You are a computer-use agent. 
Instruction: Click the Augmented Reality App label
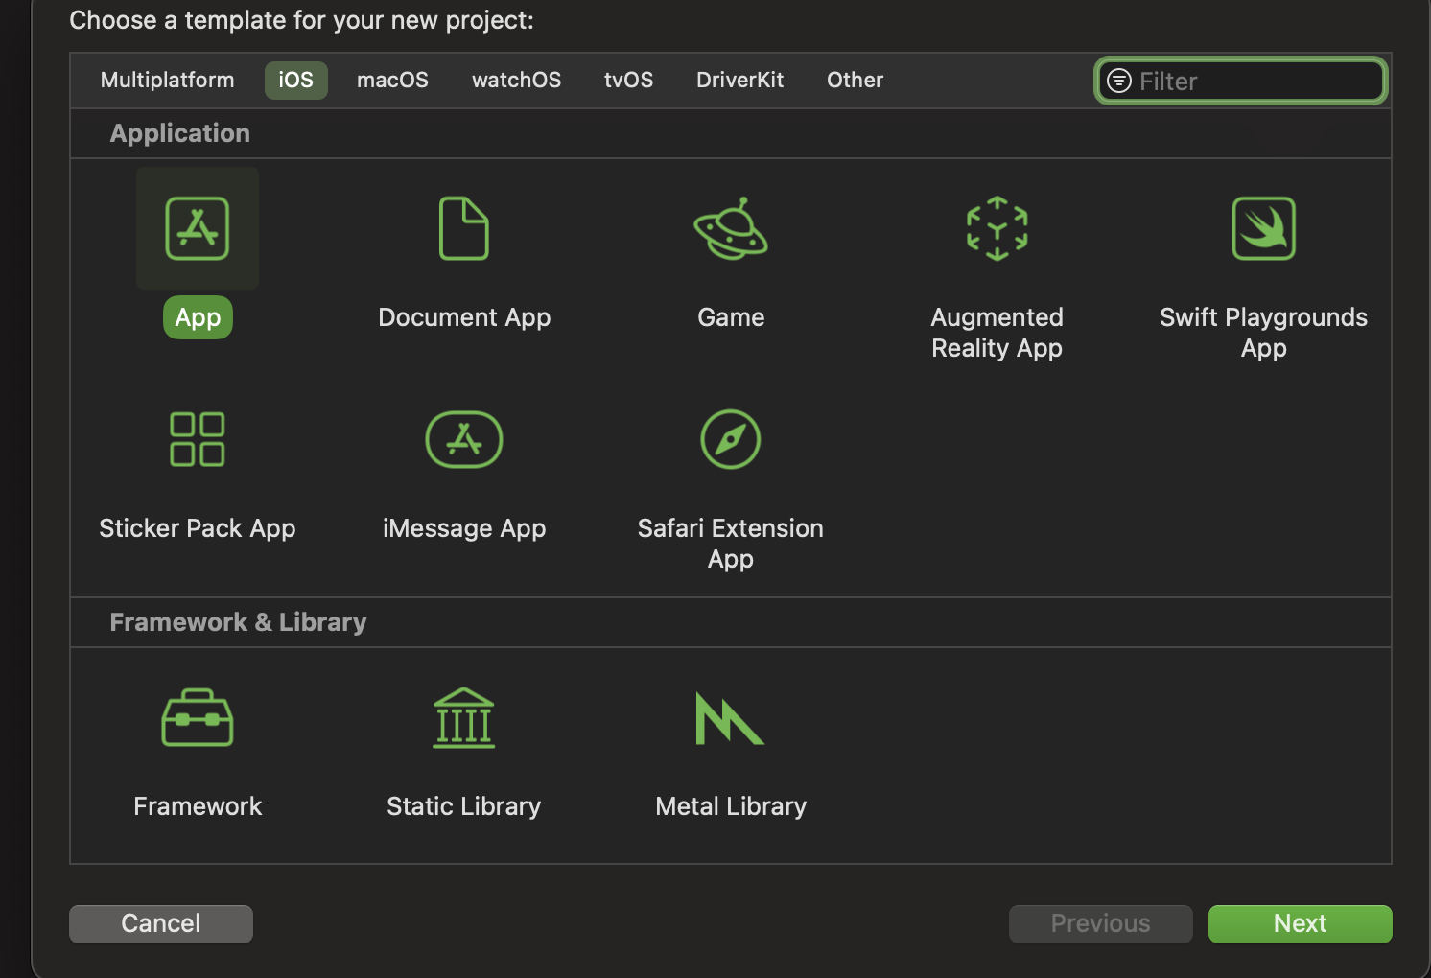(x=997, y=333)
